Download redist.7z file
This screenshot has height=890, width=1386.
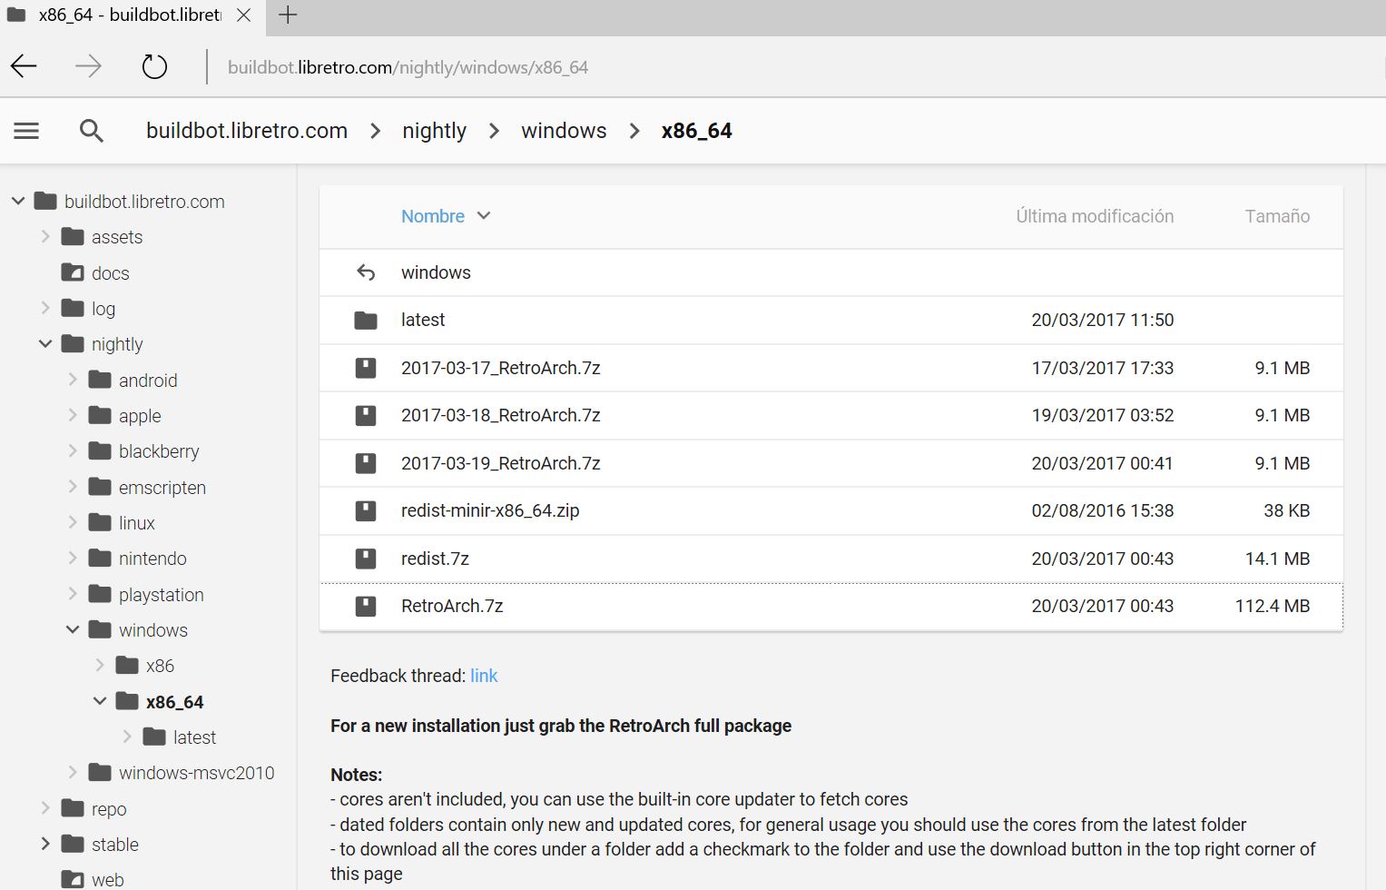[435, 559]
